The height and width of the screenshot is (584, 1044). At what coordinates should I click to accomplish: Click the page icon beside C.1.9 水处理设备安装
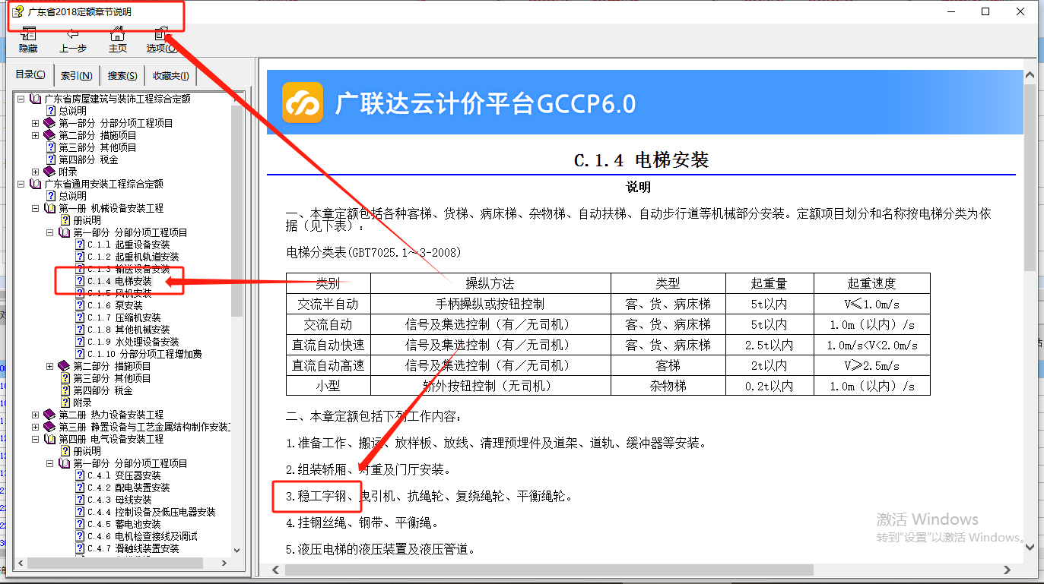pos(80,342)
